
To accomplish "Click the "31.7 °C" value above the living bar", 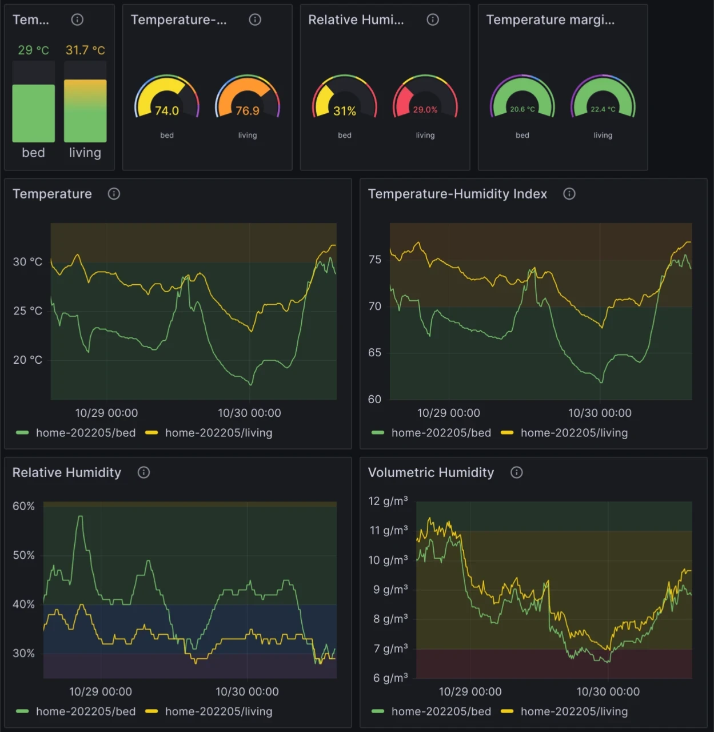I will tap(85, 50).
